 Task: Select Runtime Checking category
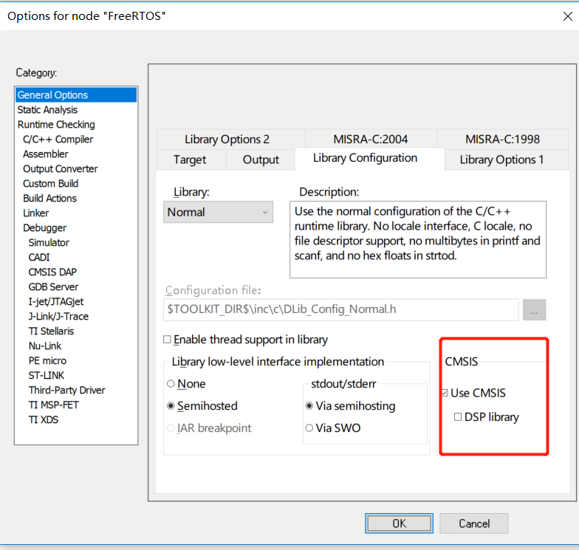pos(56,124)
